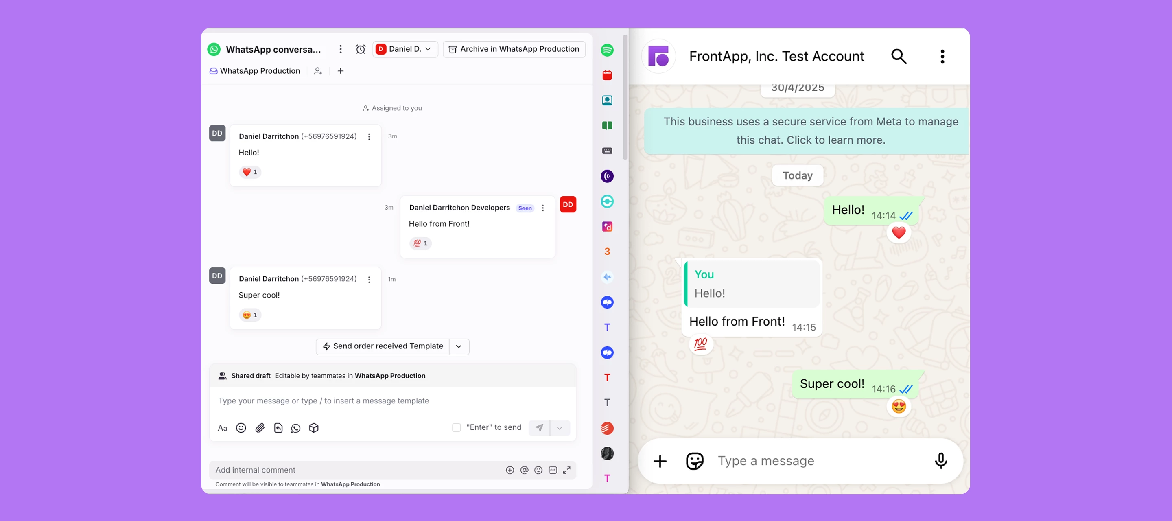Click the heart reaction count on Hello!
Viewport: 1172px width, 521px height.
250,172
